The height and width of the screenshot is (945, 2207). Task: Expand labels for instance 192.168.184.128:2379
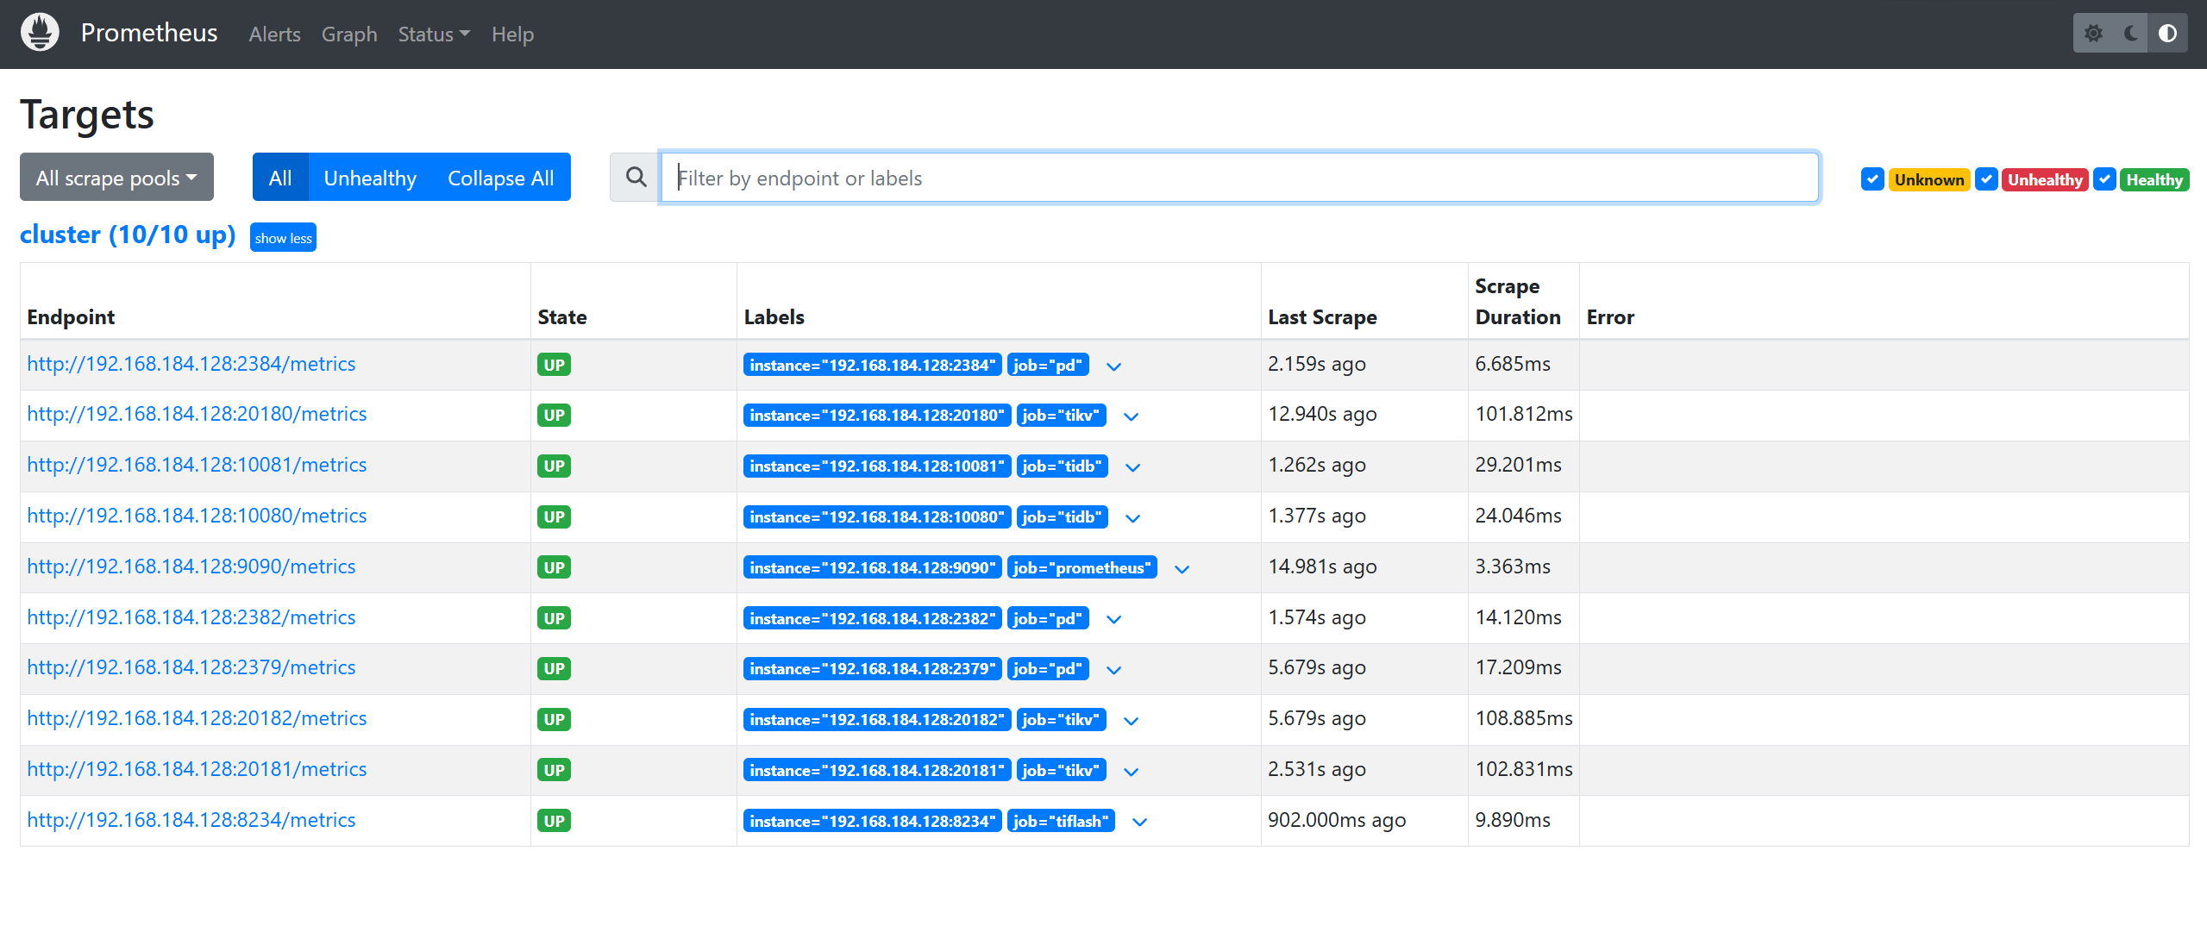click(1114, 669)
